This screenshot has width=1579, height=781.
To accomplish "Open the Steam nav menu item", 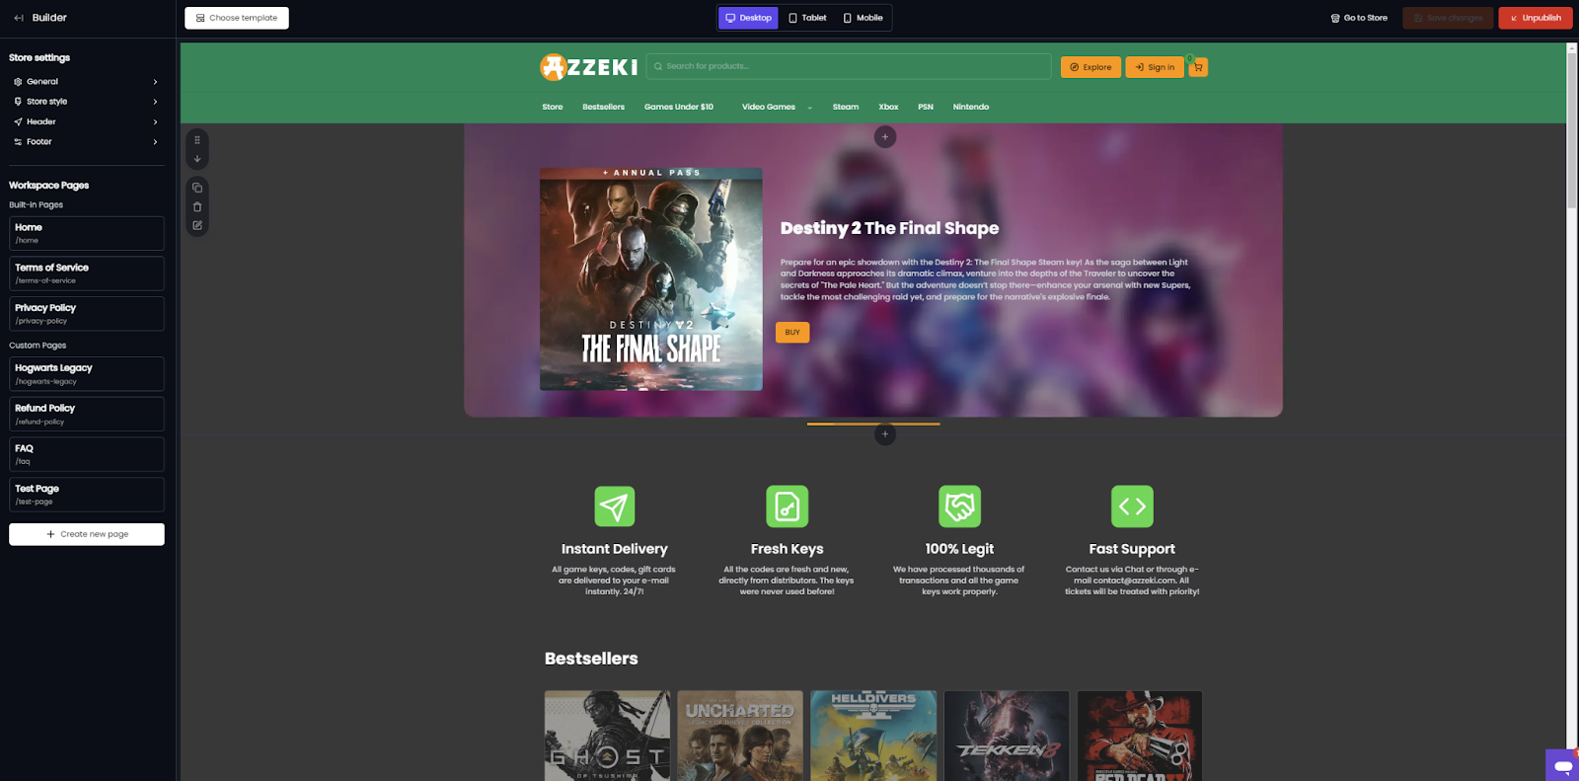I will (846, 107).
